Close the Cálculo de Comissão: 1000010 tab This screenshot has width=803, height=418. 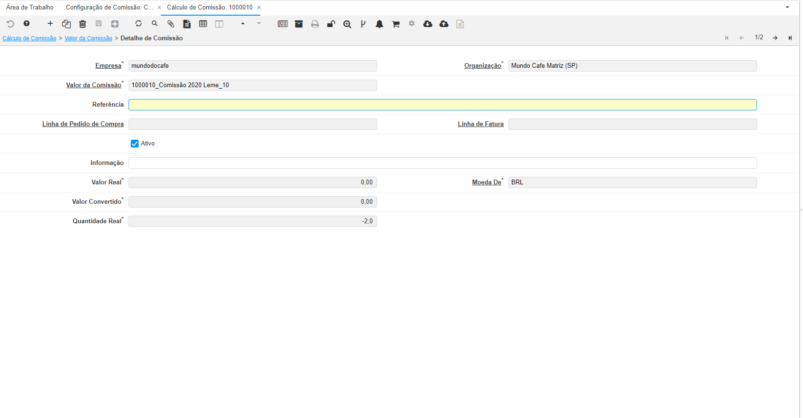pos(259,8)
